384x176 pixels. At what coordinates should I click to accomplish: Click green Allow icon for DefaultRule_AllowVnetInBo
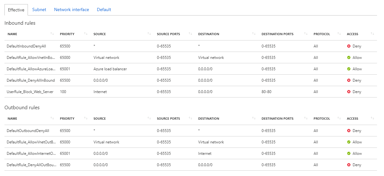pyautogui.click(x=349, y=58)
